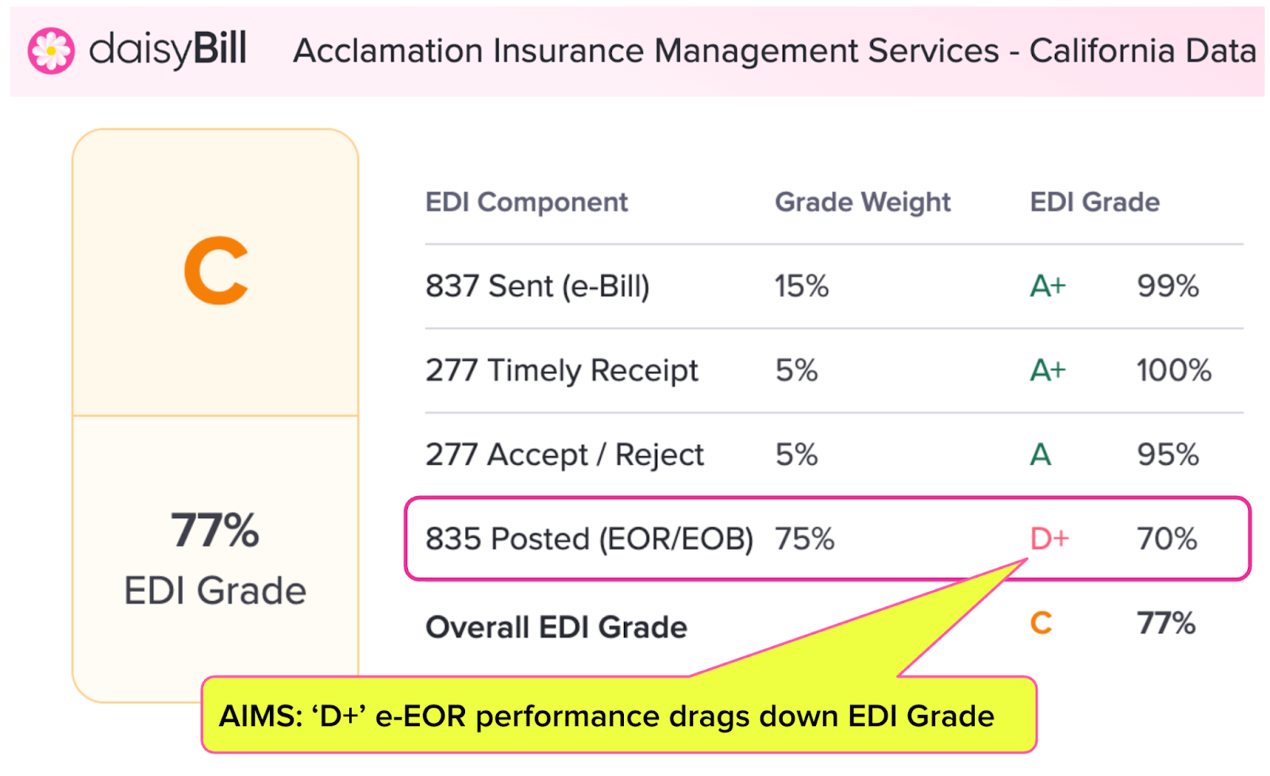Viewport: 1270px width, 776px height.
Task: Click the Acclamation Insurance Management Services title
Action: pyautogui.click(x=774, y=51)
